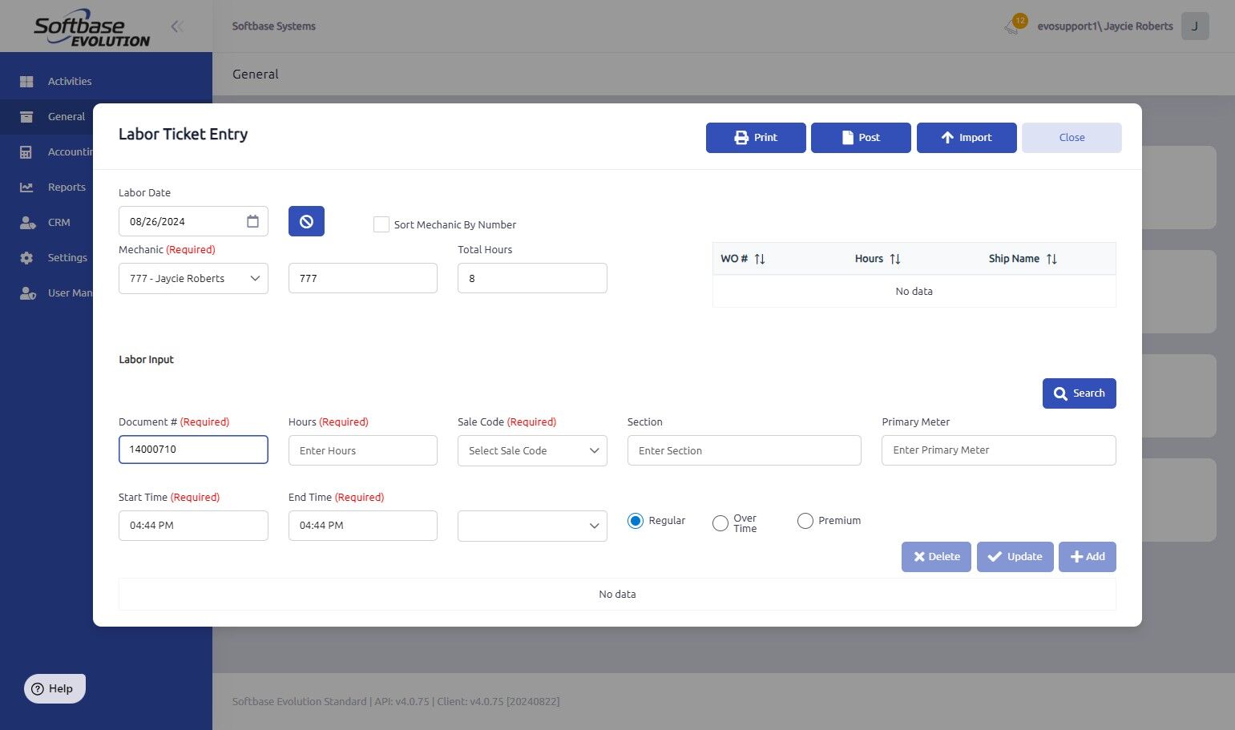Open Activities in the sidebar menu
This screenshot has width=1235, height=730.
point(70,81)
